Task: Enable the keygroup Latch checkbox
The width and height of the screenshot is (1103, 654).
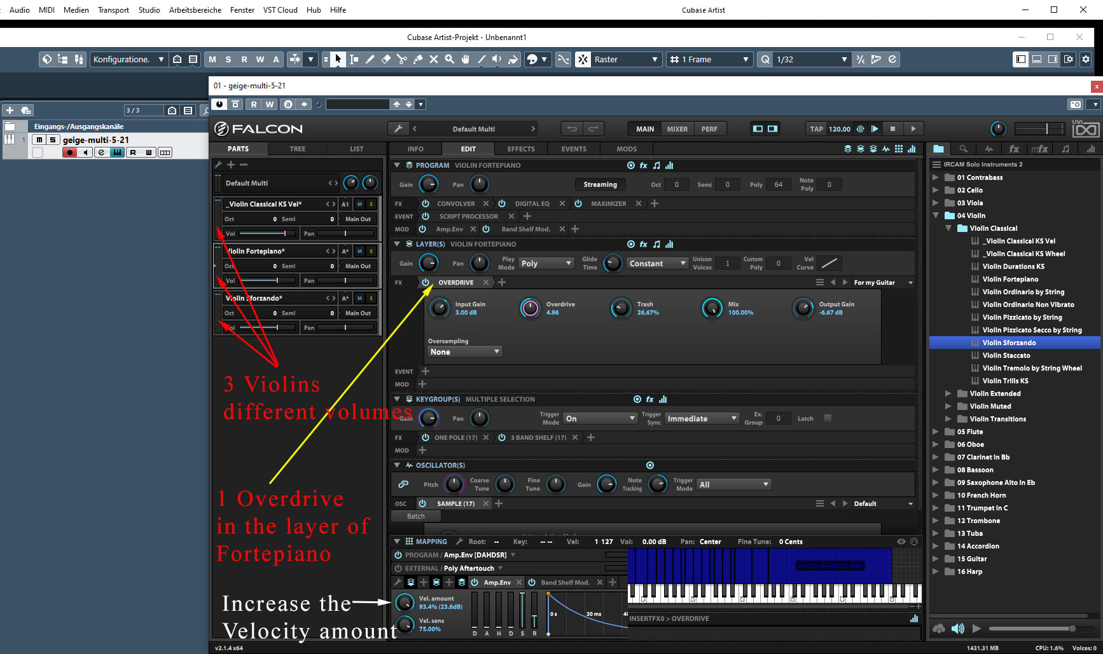Action: (x=828, y=418)
